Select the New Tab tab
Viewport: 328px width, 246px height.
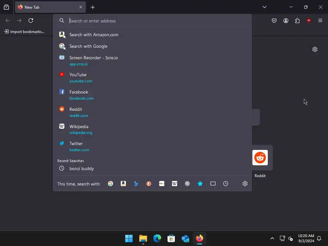coord(50,7)
